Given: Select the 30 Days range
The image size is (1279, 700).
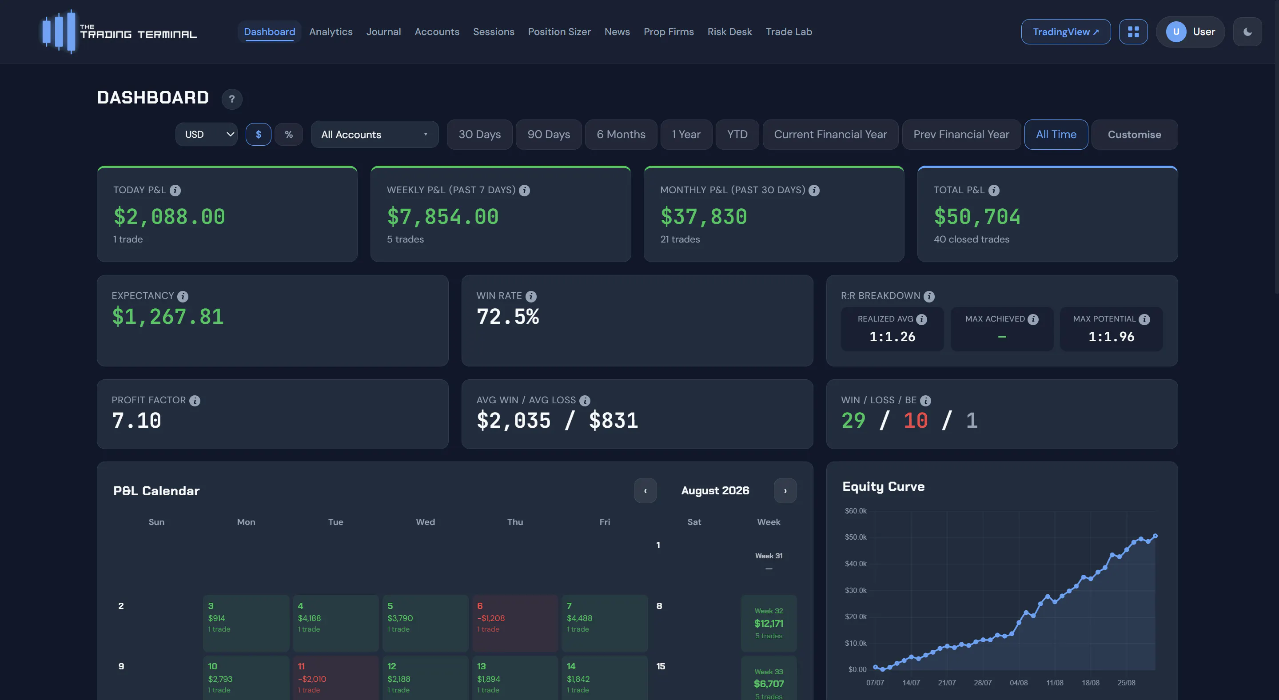Looking at the screenshot, I should coord(479,135).
